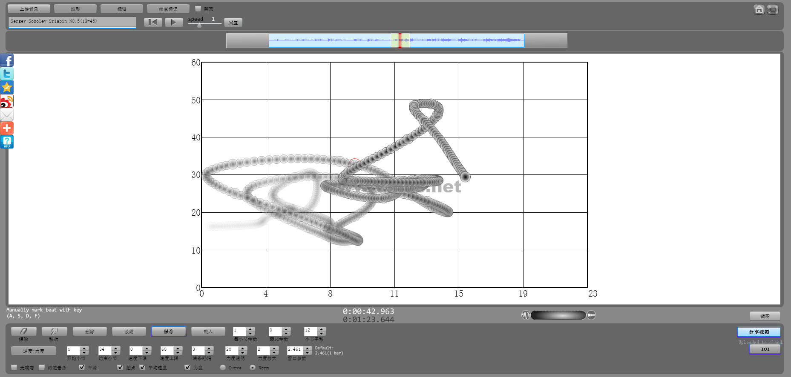Image resolution: width=791 pixels, height=377 pixels.
Task: Rewind to the start of the track
Action: pyautogui.click(x=153, y=22)
